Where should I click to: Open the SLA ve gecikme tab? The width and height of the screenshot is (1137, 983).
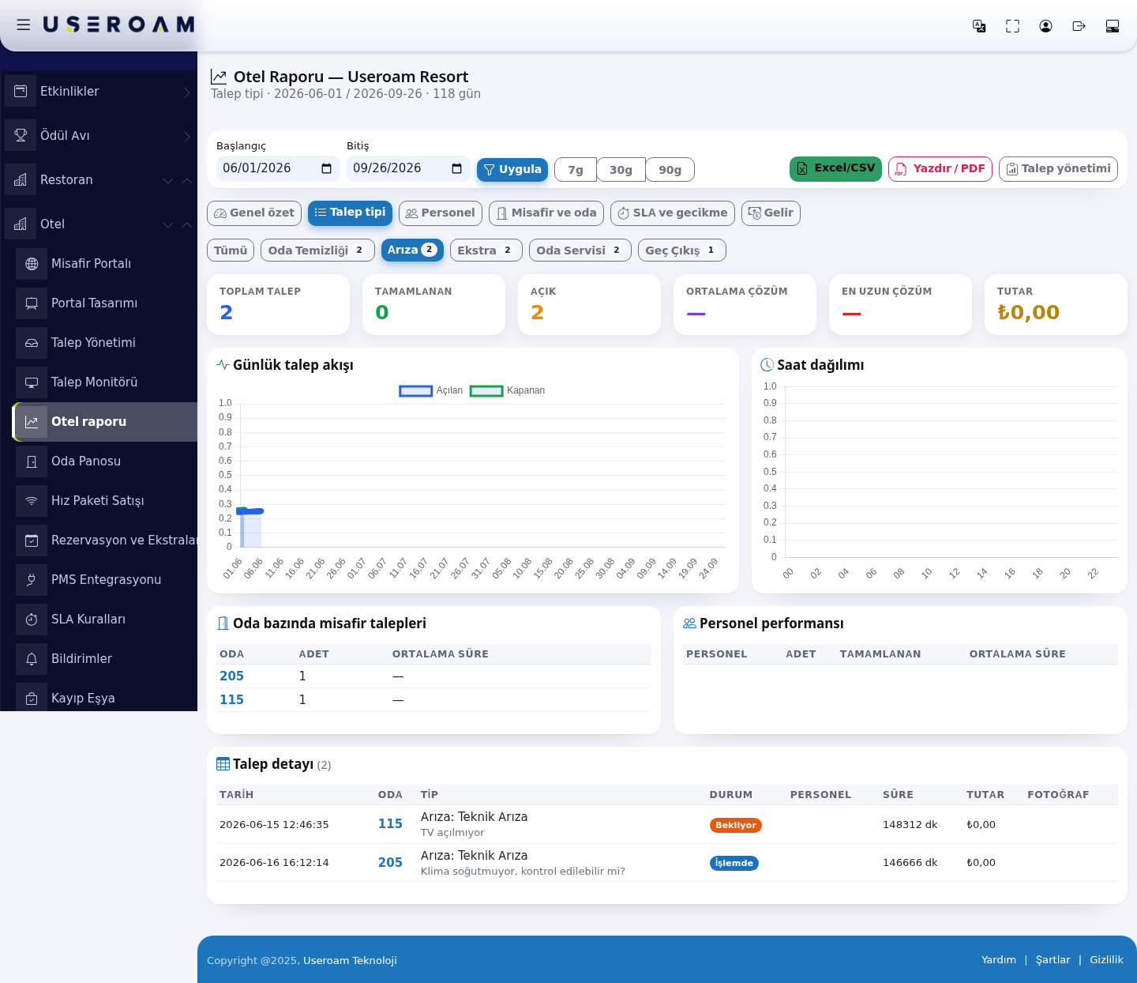click(673, 213)
